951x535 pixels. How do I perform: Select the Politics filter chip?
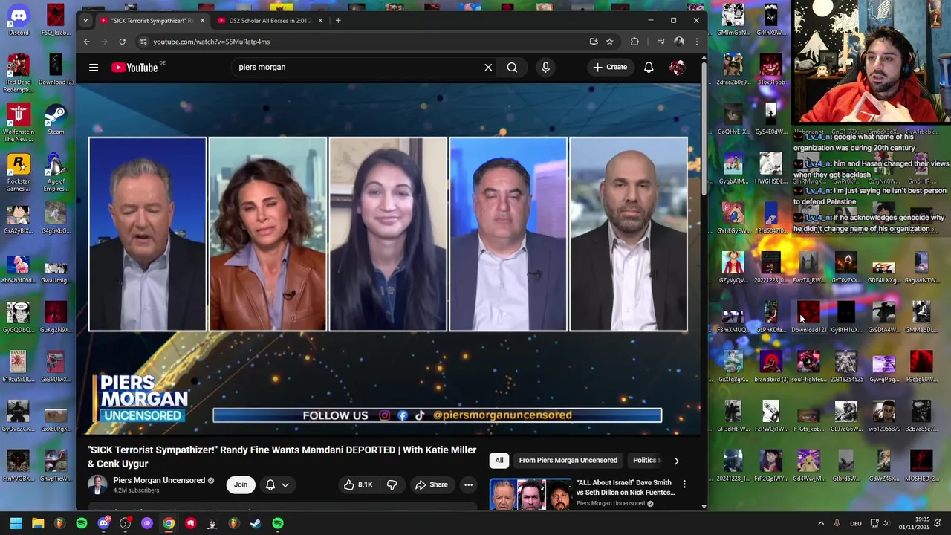pyautogui.click(x=645, y=461)
